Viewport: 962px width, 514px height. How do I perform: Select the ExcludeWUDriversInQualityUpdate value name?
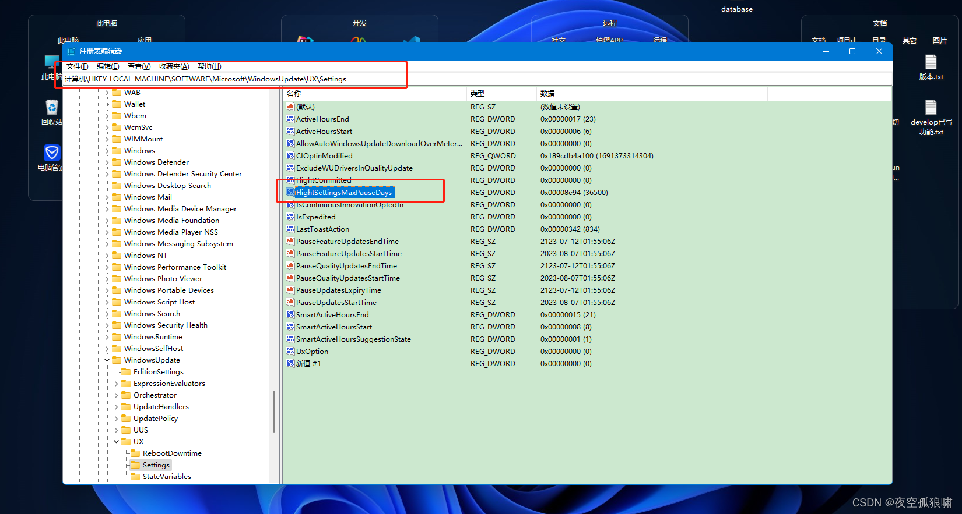(354, 168)
